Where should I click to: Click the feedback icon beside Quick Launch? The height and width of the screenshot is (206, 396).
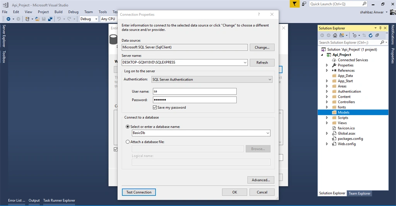(304, 4)
